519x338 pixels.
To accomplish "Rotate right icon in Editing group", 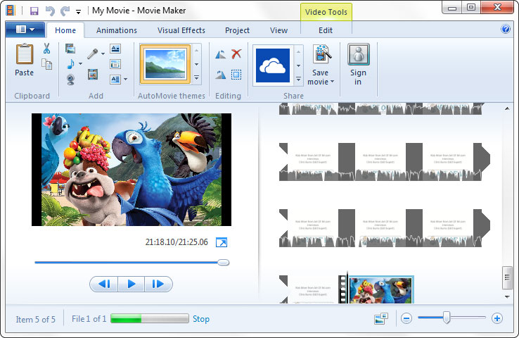I will click(220, 75).
